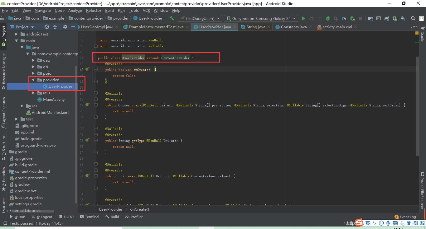426x229 pixels.
Task: Open the Gradle side tool window
Action: [x=422, y=34]
